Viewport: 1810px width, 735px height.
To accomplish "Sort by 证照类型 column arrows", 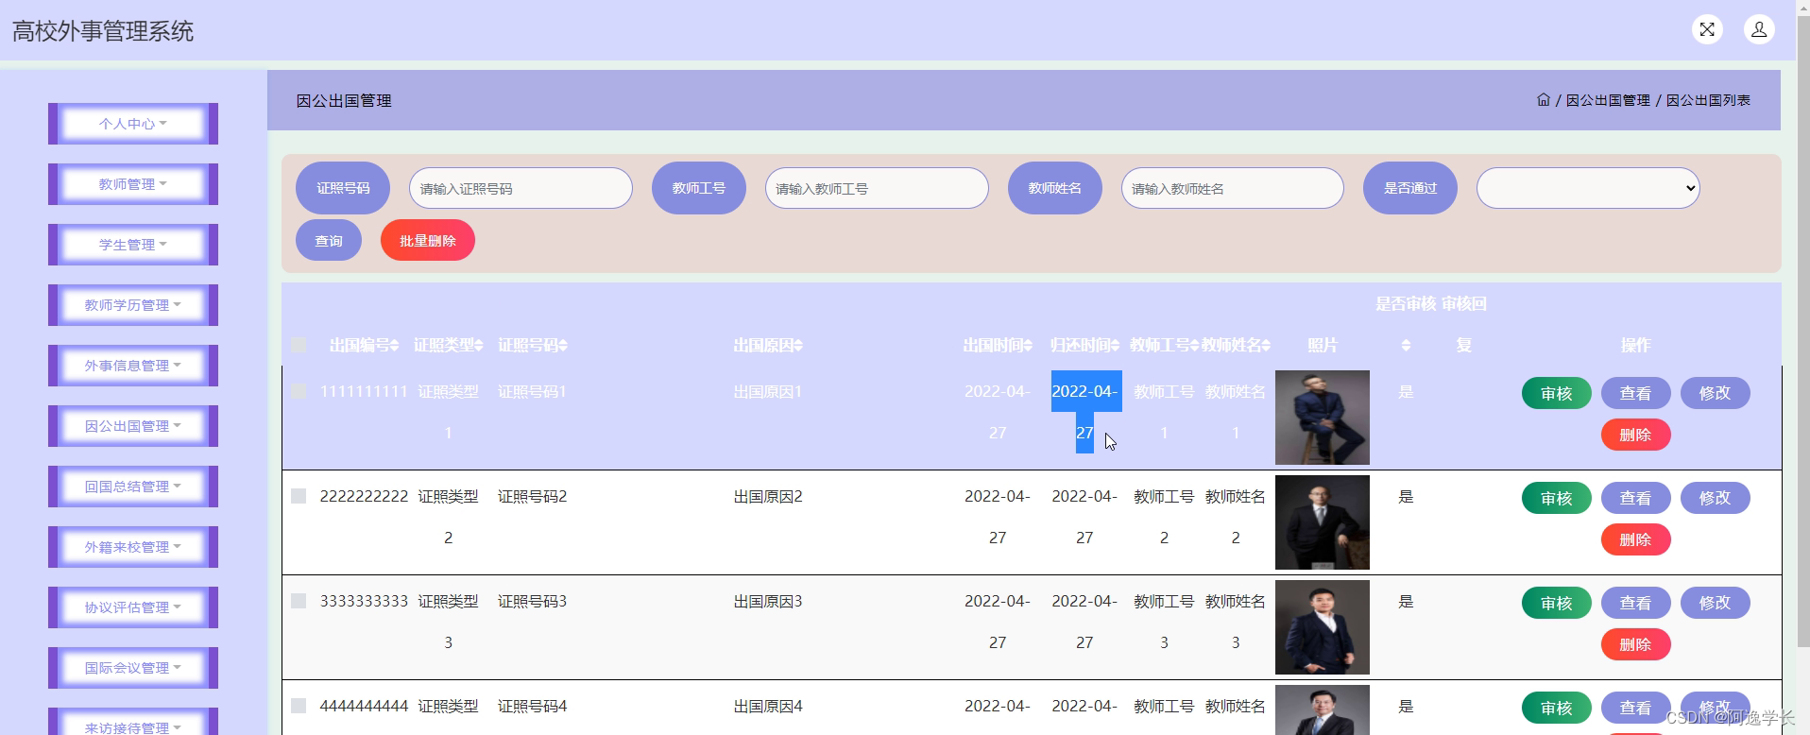I will pyautogui.click(x=478, y=346).
